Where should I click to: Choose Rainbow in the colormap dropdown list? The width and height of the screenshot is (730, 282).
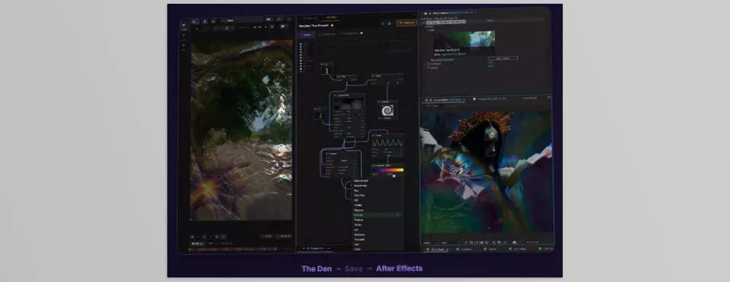(x=359, y=235)
